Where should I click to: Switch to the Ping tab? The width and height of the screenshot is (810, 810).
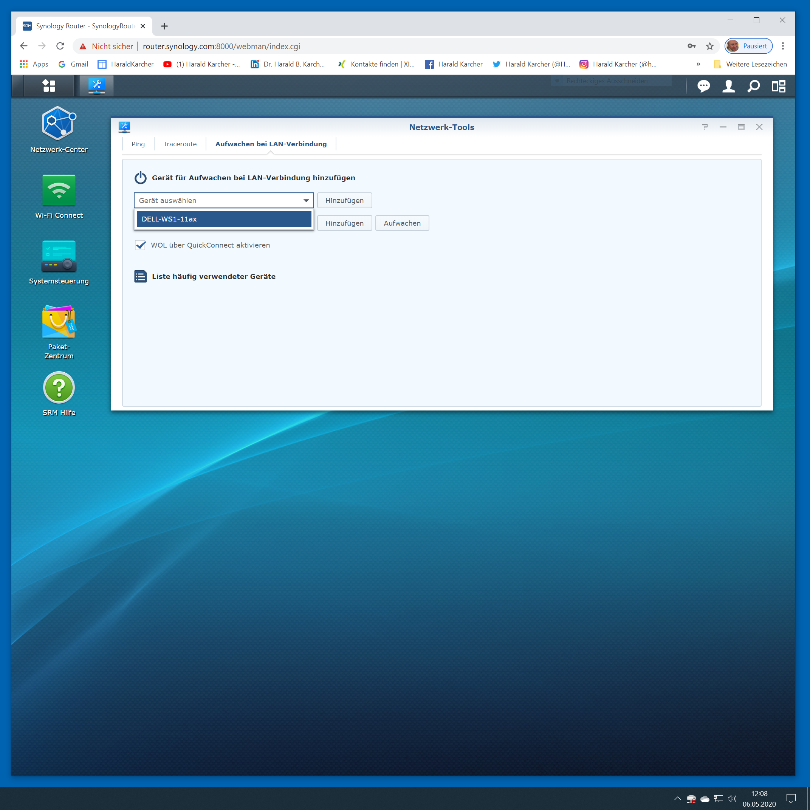138,144
